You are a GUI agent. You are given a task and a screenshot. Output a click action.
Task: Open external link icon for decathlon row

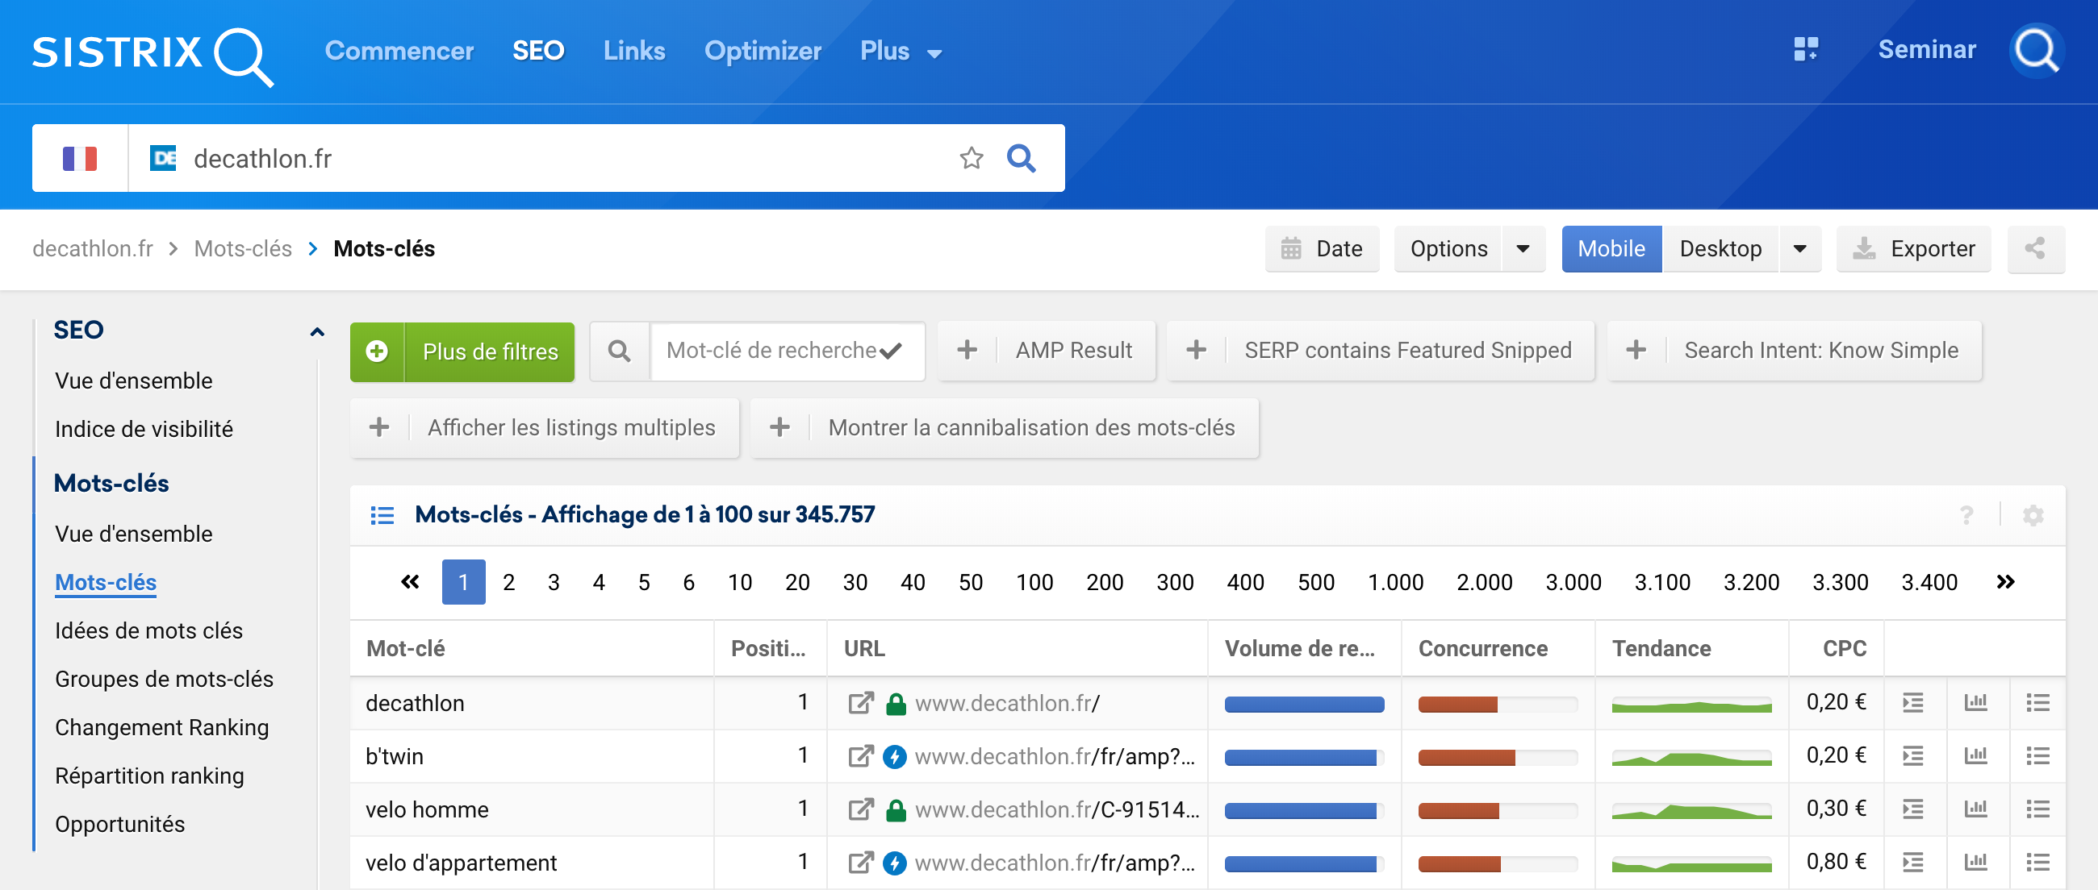click(x=860, y=703)
